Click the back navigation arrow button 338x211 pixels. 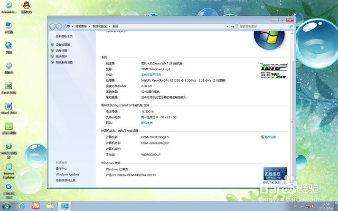click(53, 25)
